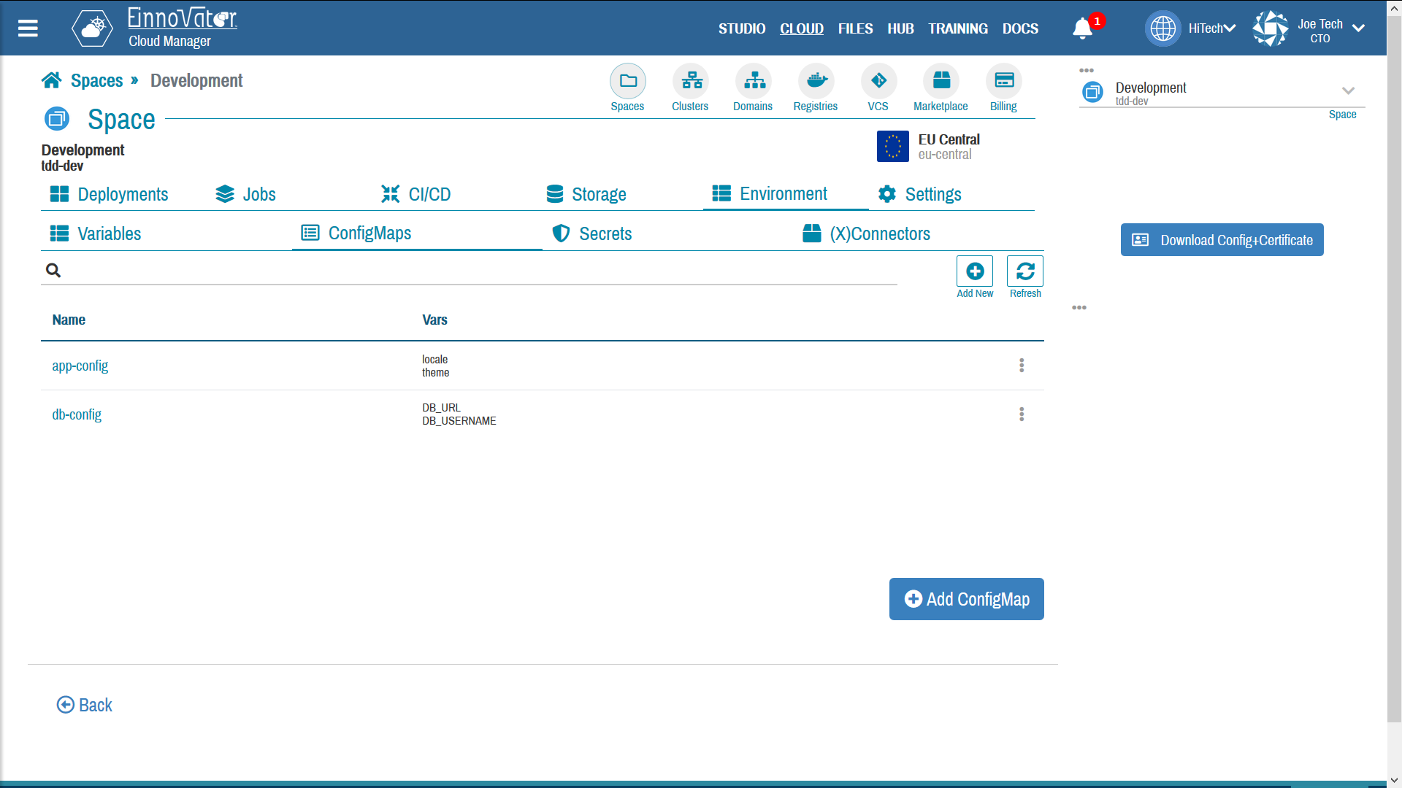Image resolution: width=1402 pixels, height=788 pixels.
Task: Open STUDIO in the top navigation
Action: pyautogui.click(x=742, y=28)
